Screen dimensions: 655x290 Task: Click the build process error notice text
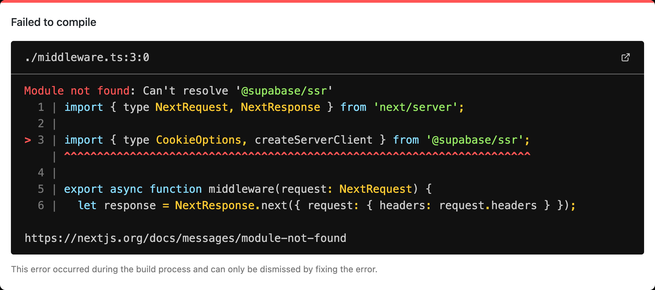(194, 269)
